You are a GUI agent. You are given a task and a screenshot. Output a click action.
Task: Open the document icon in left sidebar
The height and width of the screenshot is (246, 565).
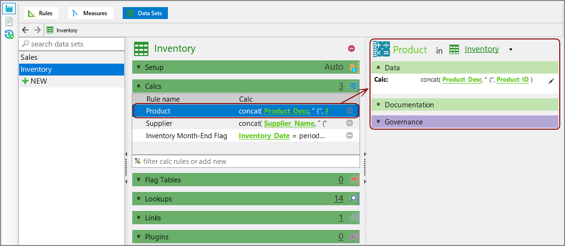pyautogui.click(x=10, y=21)
